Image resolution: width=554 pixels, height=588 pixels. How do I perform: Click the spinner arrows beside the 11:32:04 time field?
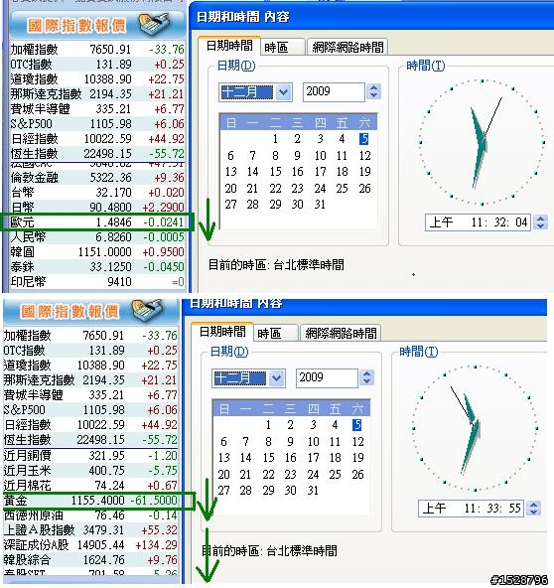pos(540,222)
